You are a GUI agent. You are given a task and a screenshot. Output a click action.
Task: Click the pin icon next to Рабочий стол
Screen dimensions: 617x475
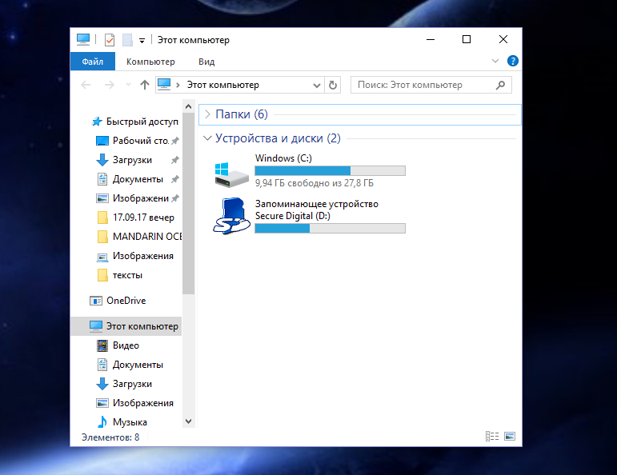(x=175, y=141)
